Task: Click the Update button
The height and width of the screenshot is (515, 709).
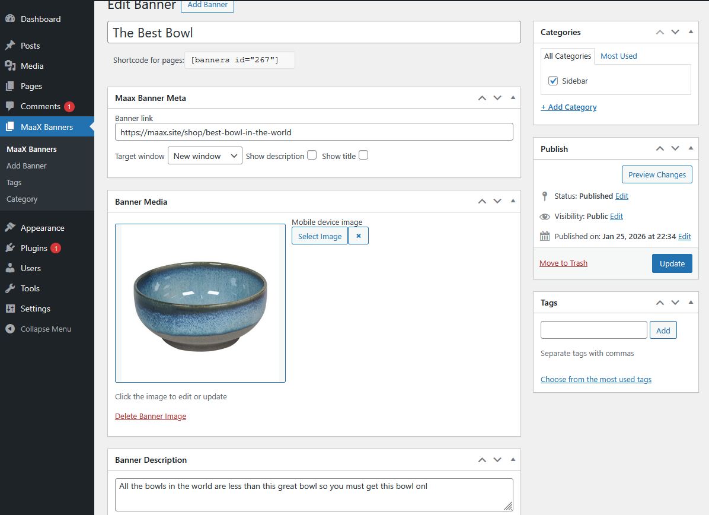Action: click(672, 263)
